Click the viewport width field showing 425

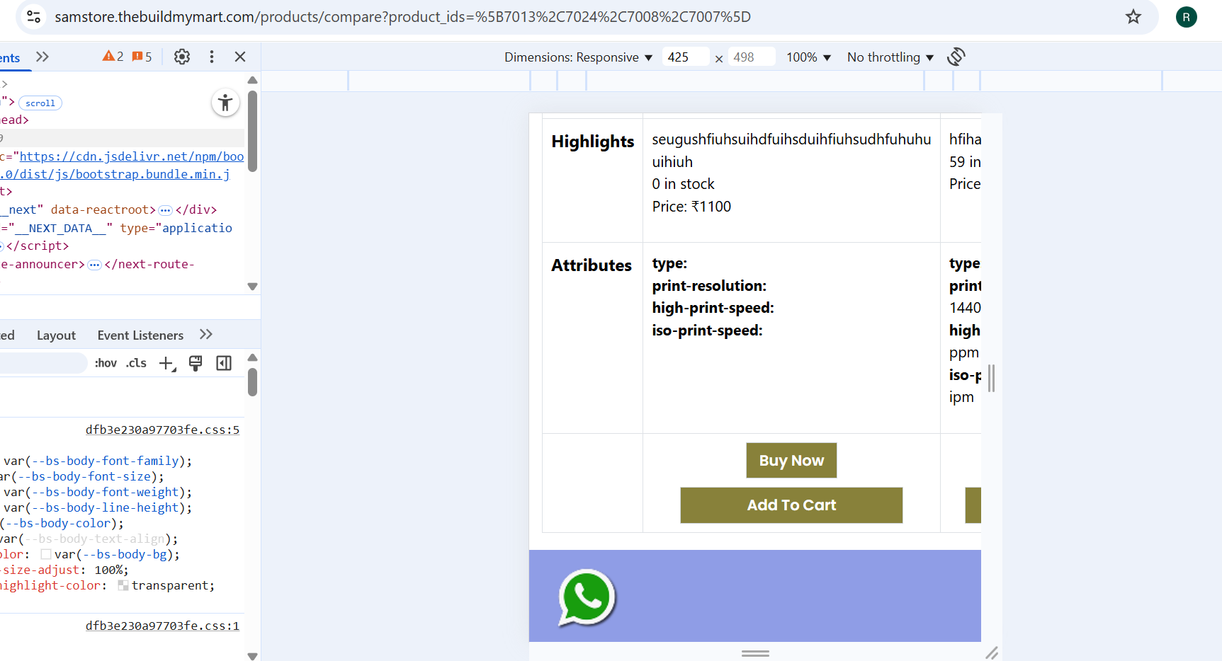686,57
